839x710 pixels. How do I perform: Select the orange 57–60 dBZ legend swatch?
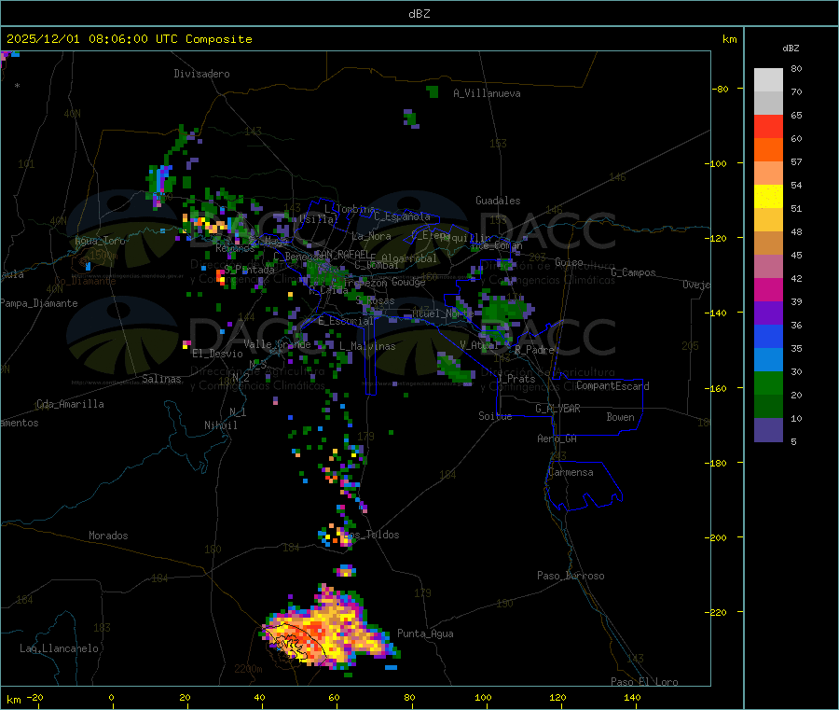(768, 150)
